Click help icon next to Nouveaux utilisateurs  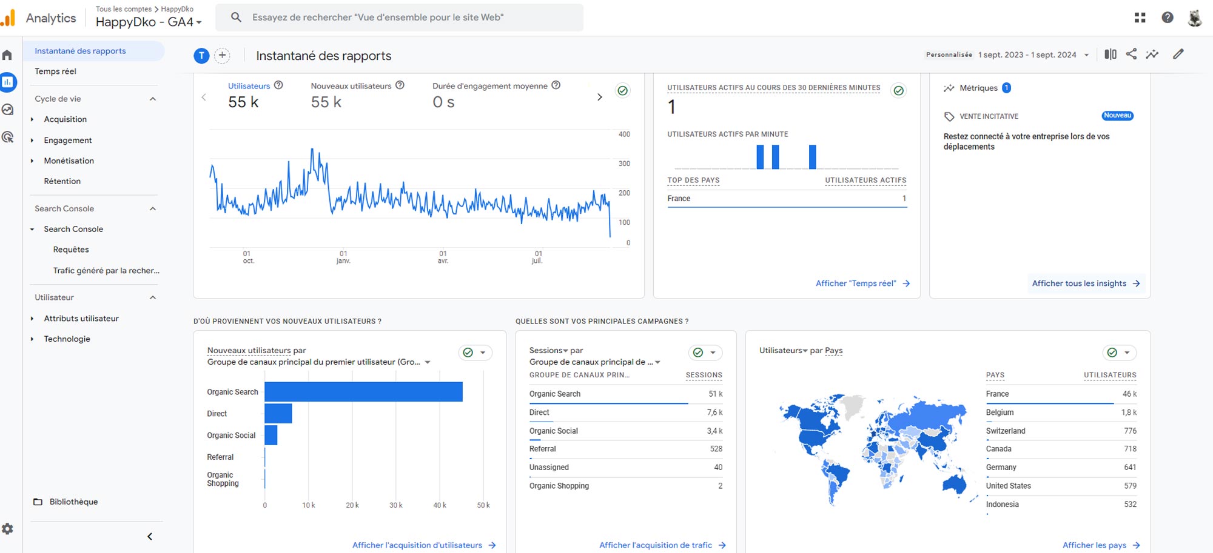click(x=400, y=85)
